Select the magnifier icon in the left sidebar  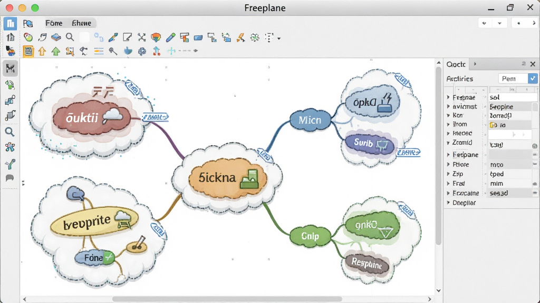click(9, 132)
